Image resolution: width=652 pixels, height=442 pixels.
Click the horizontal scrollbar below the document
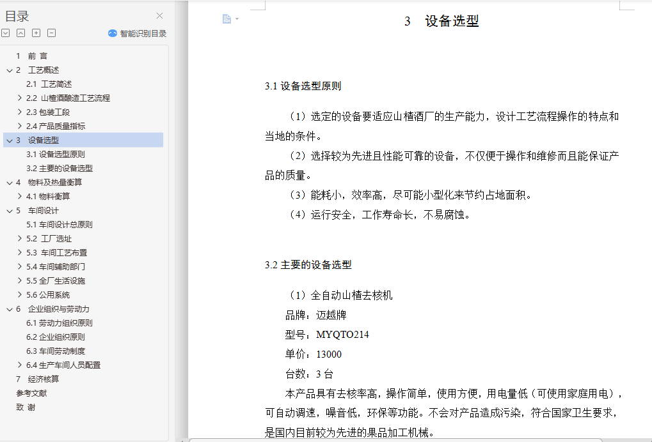click(395, 440)
